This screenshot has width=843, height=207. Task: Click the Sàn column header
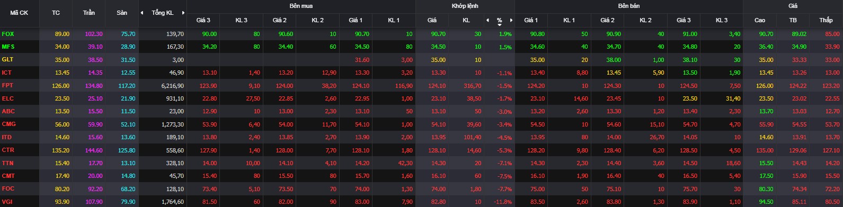click(x=122, y=13)
